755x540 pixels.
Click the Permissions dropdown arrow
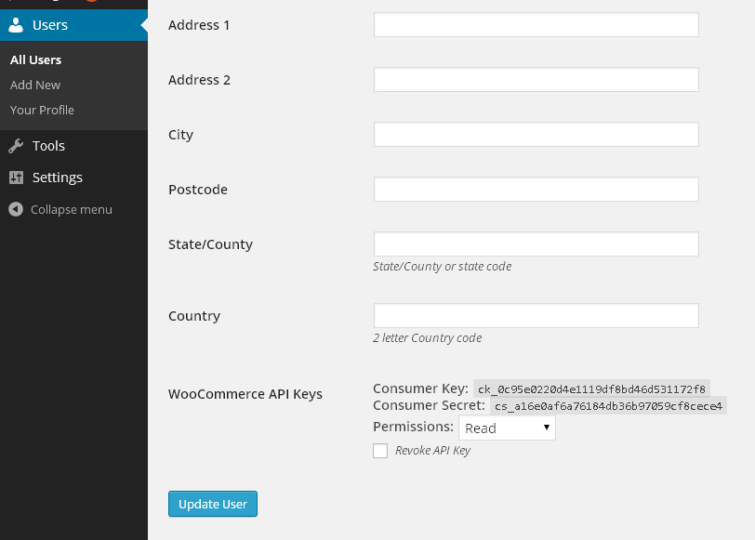pyautogui.click(x=547, y=428)
